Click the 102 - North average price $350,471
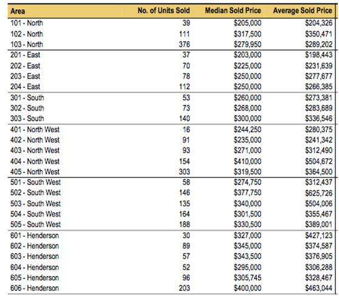This screenshot has width=339, height=296. pos(318,34)
